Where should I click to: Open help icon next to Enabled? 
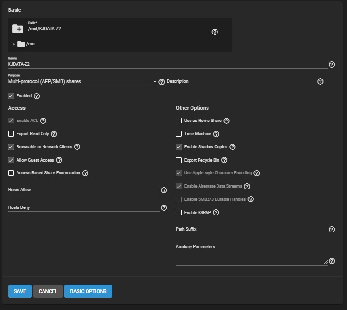coord(36,96)
